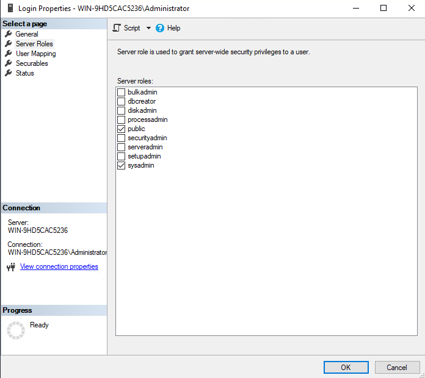Minimize the Login Properties window
The height and width of the screenshot is (378, 425).
[356, 8]
